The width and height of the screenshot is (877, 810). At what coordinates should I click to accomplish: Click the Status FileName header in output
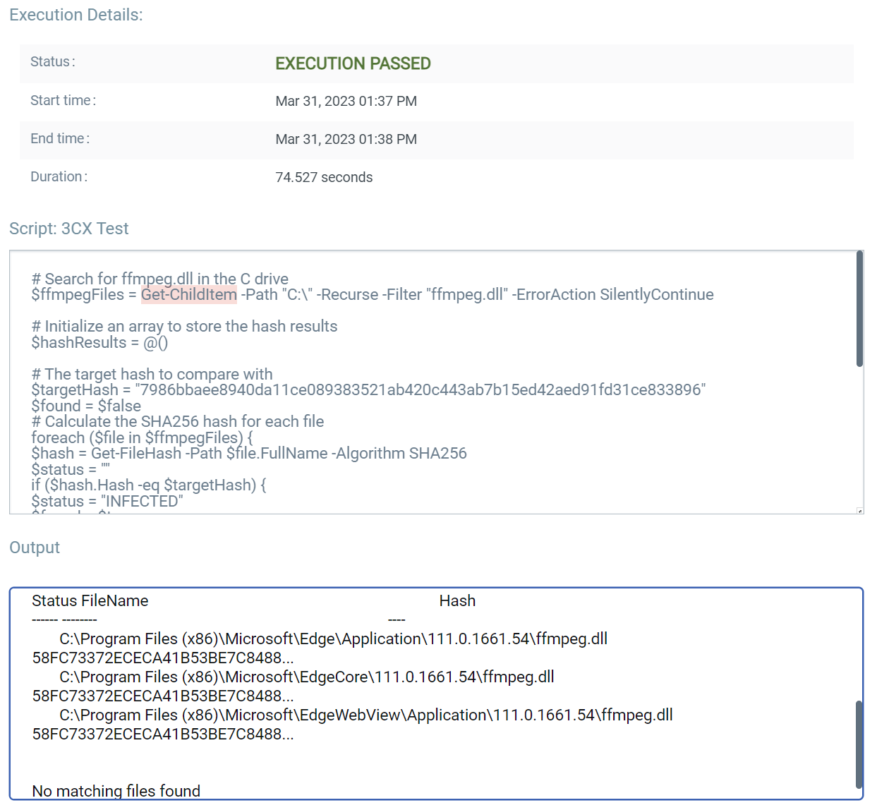pos(90,600)
